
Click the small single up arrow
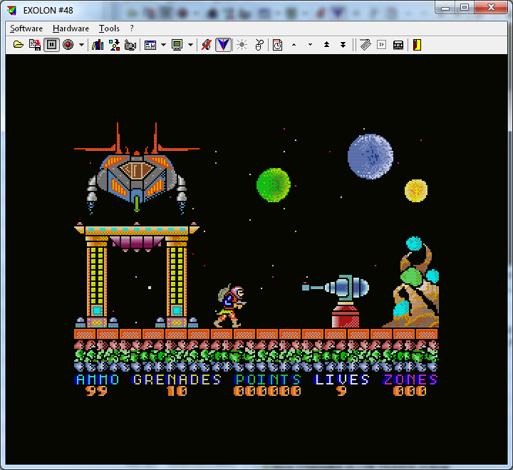294,45
